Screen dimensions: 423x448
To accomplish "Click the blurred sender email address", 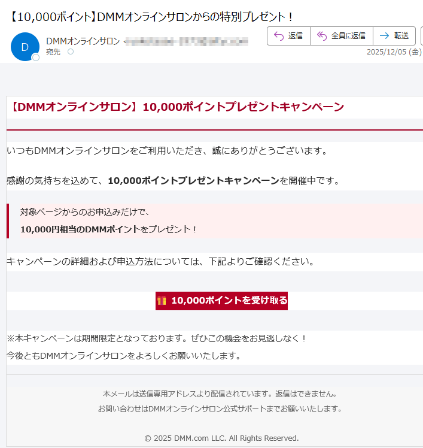I will 187,41.
